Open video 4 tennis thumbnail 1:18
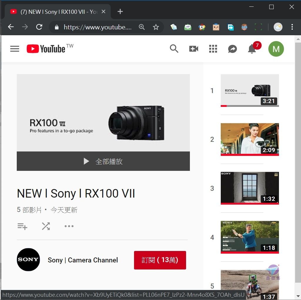The image size is (301, 300). tap(250, 237)
